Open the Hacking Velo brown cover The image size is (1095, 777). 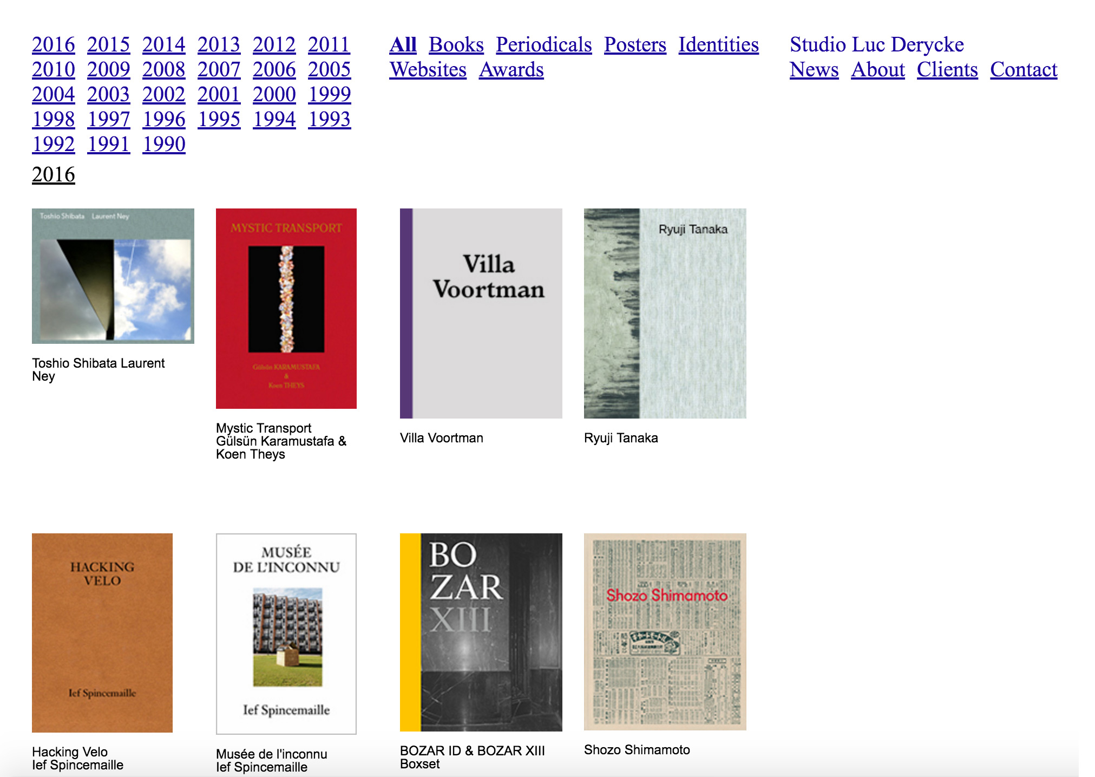coord(102,633)
